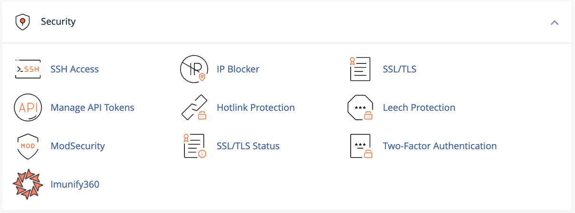
Task: Go to the SSL/TLS text link
Action: click(x=400, y=69)
